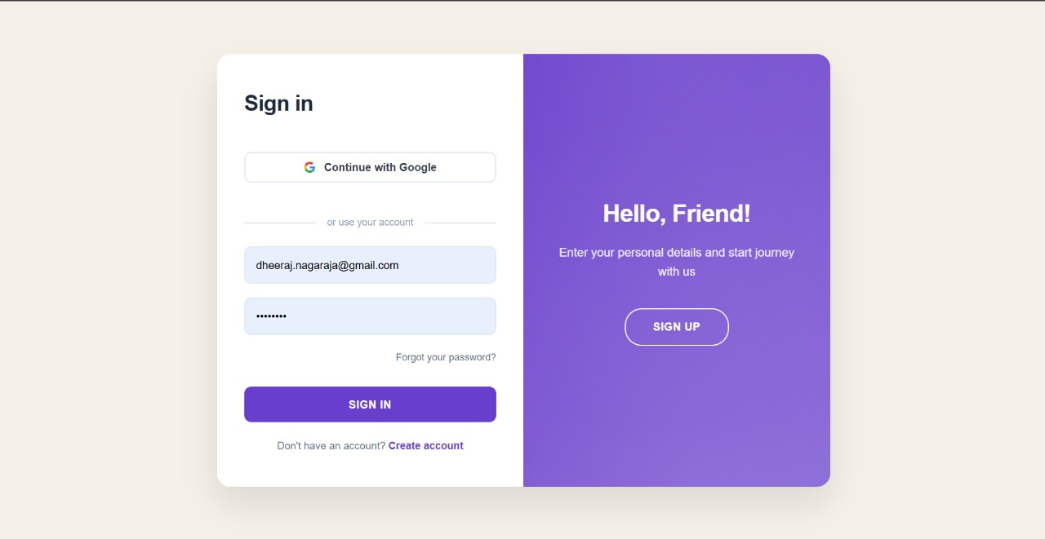This screenshot has height=539, width=1045.
Task: Click the dheeraj.nagaraja@gmail.com email text
Action: (327, 265)
